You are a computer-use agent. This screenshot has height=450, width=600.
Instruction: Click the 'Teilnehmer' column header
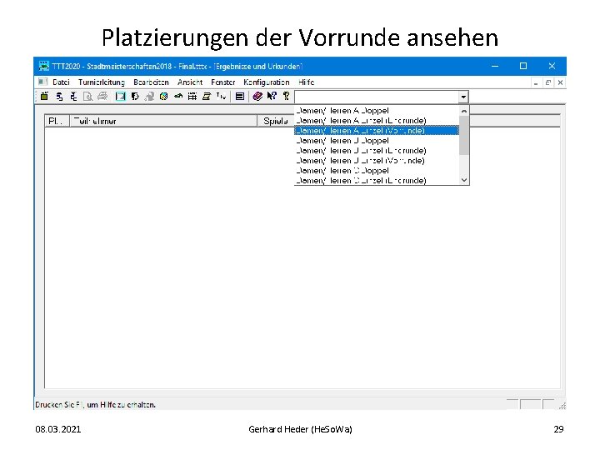click(x=163, y=121)
